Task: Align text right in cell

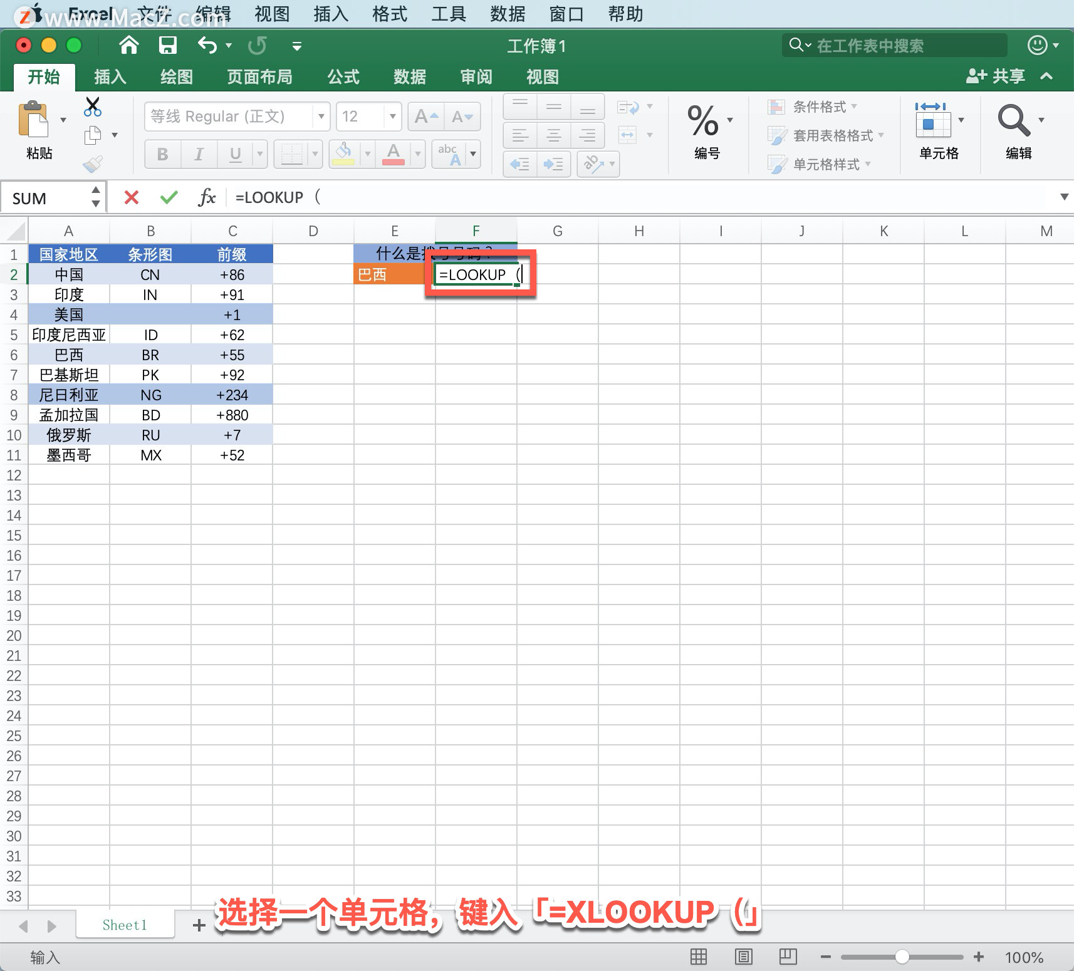Action: (588, 135)
